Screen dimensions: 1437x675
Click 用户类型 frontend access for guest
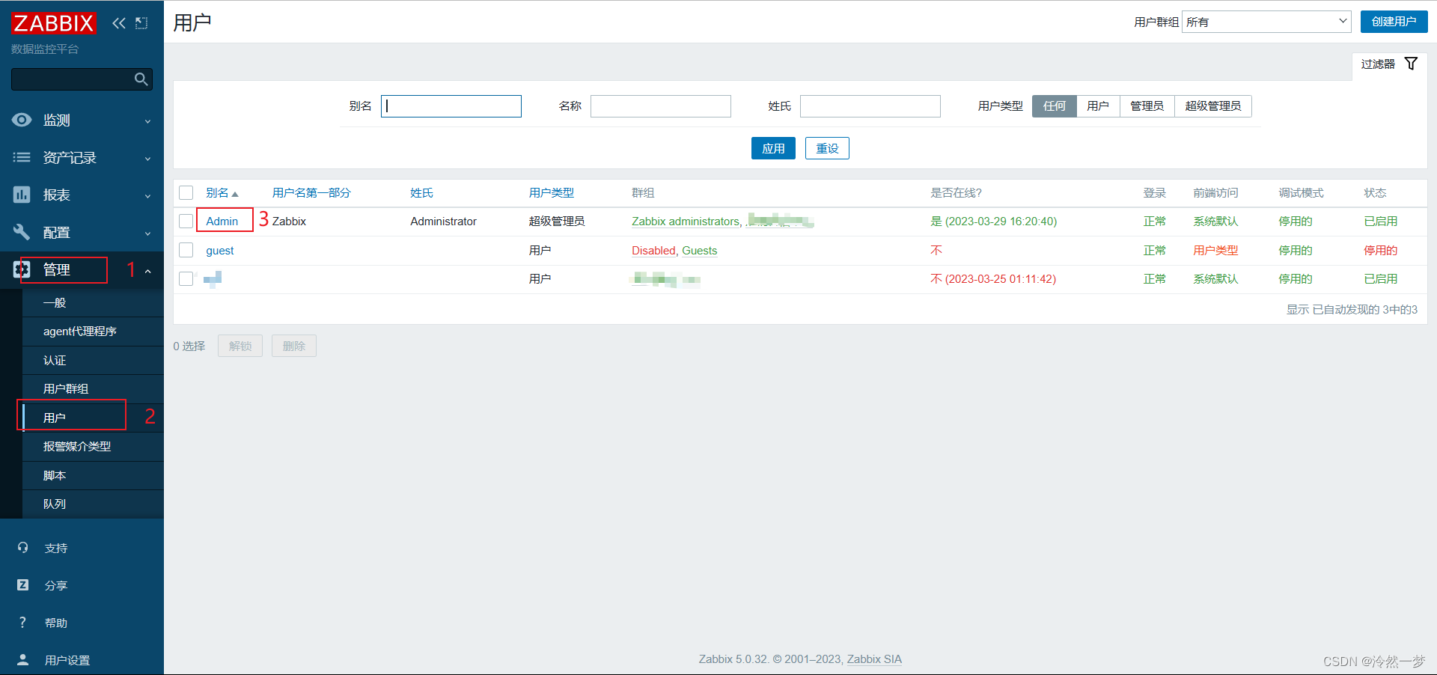pyautogui.click(x=1215, y=251)
